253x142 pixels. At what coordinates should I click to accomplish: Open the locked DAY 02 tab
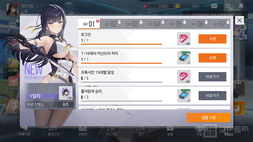coord(111,24)
